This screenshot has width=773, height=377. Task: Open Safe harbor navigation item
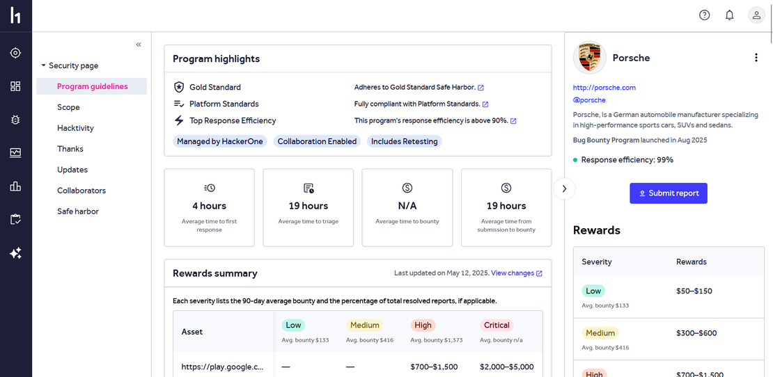click(x=78, y=211)
